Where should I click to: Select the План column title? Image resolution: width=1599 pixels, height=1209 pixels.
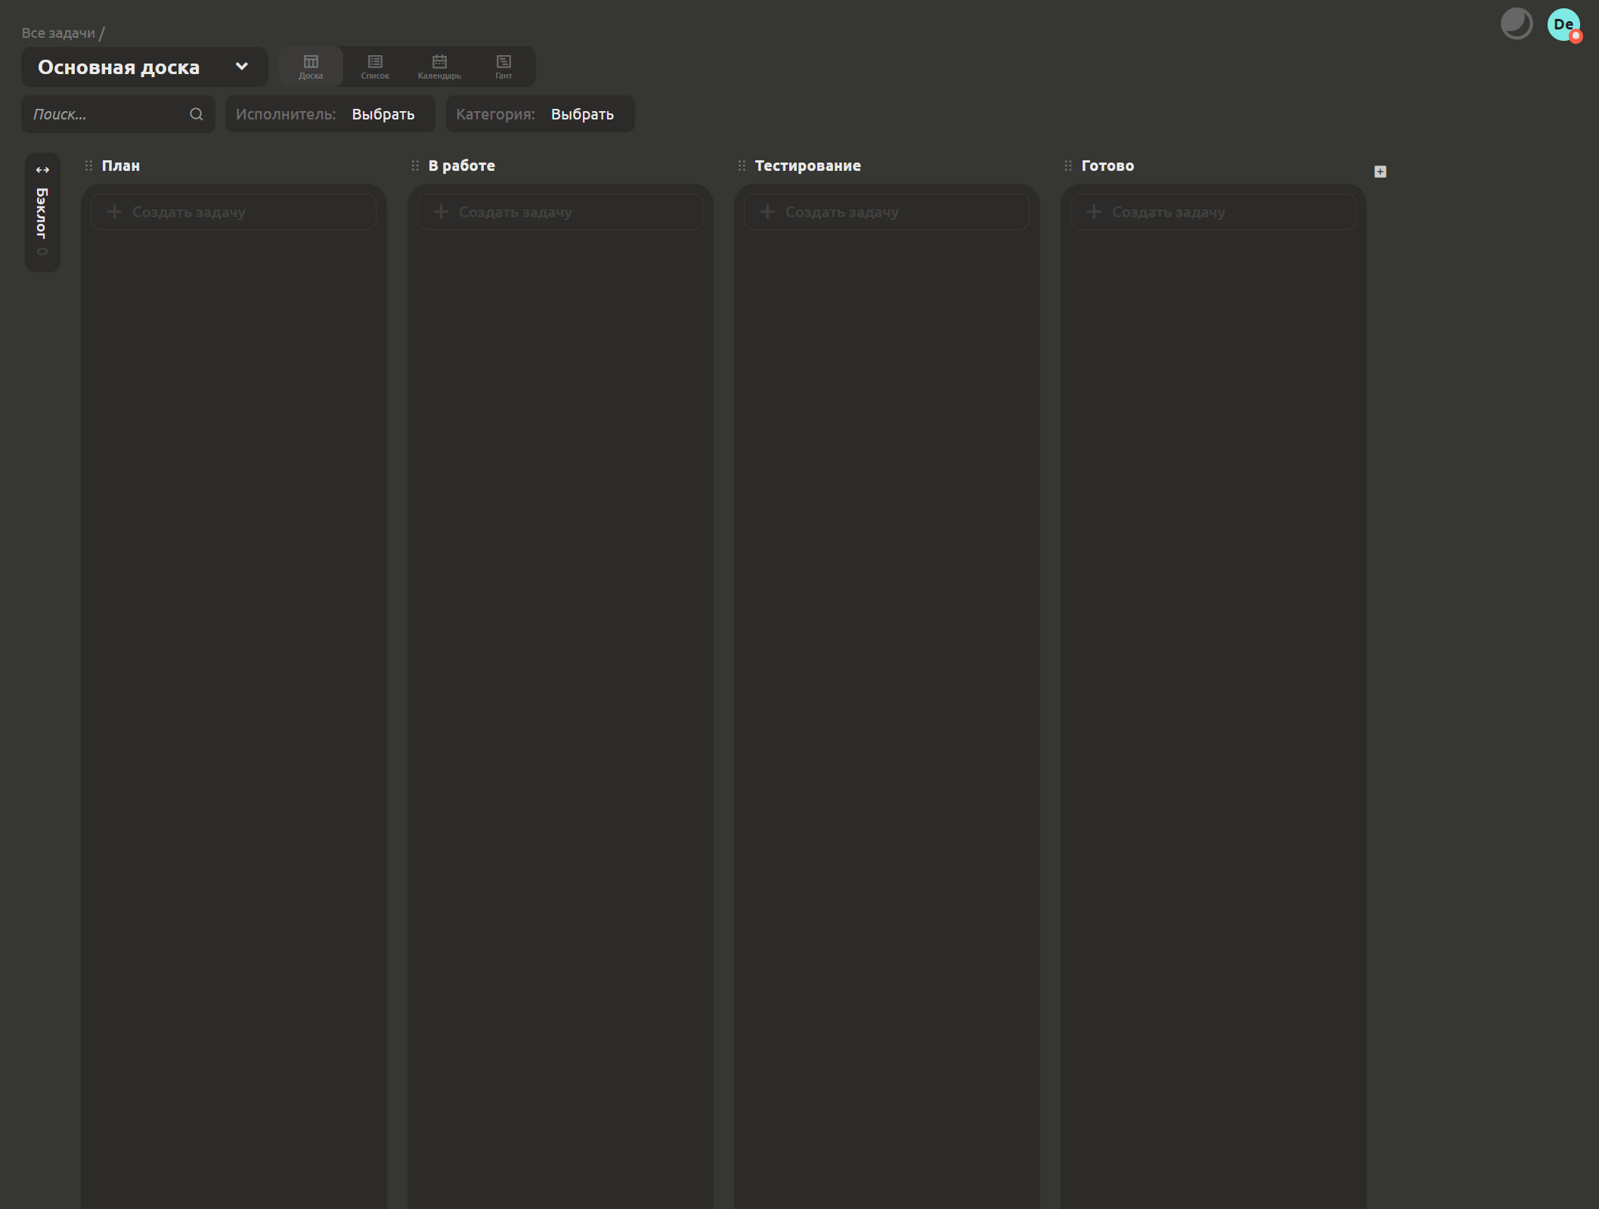tap(121, 166)
